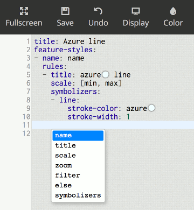Pick 'scale' from the suggestion popup
Image resolution: width=194 pixels, height=210 pixels.
point(78,156)
